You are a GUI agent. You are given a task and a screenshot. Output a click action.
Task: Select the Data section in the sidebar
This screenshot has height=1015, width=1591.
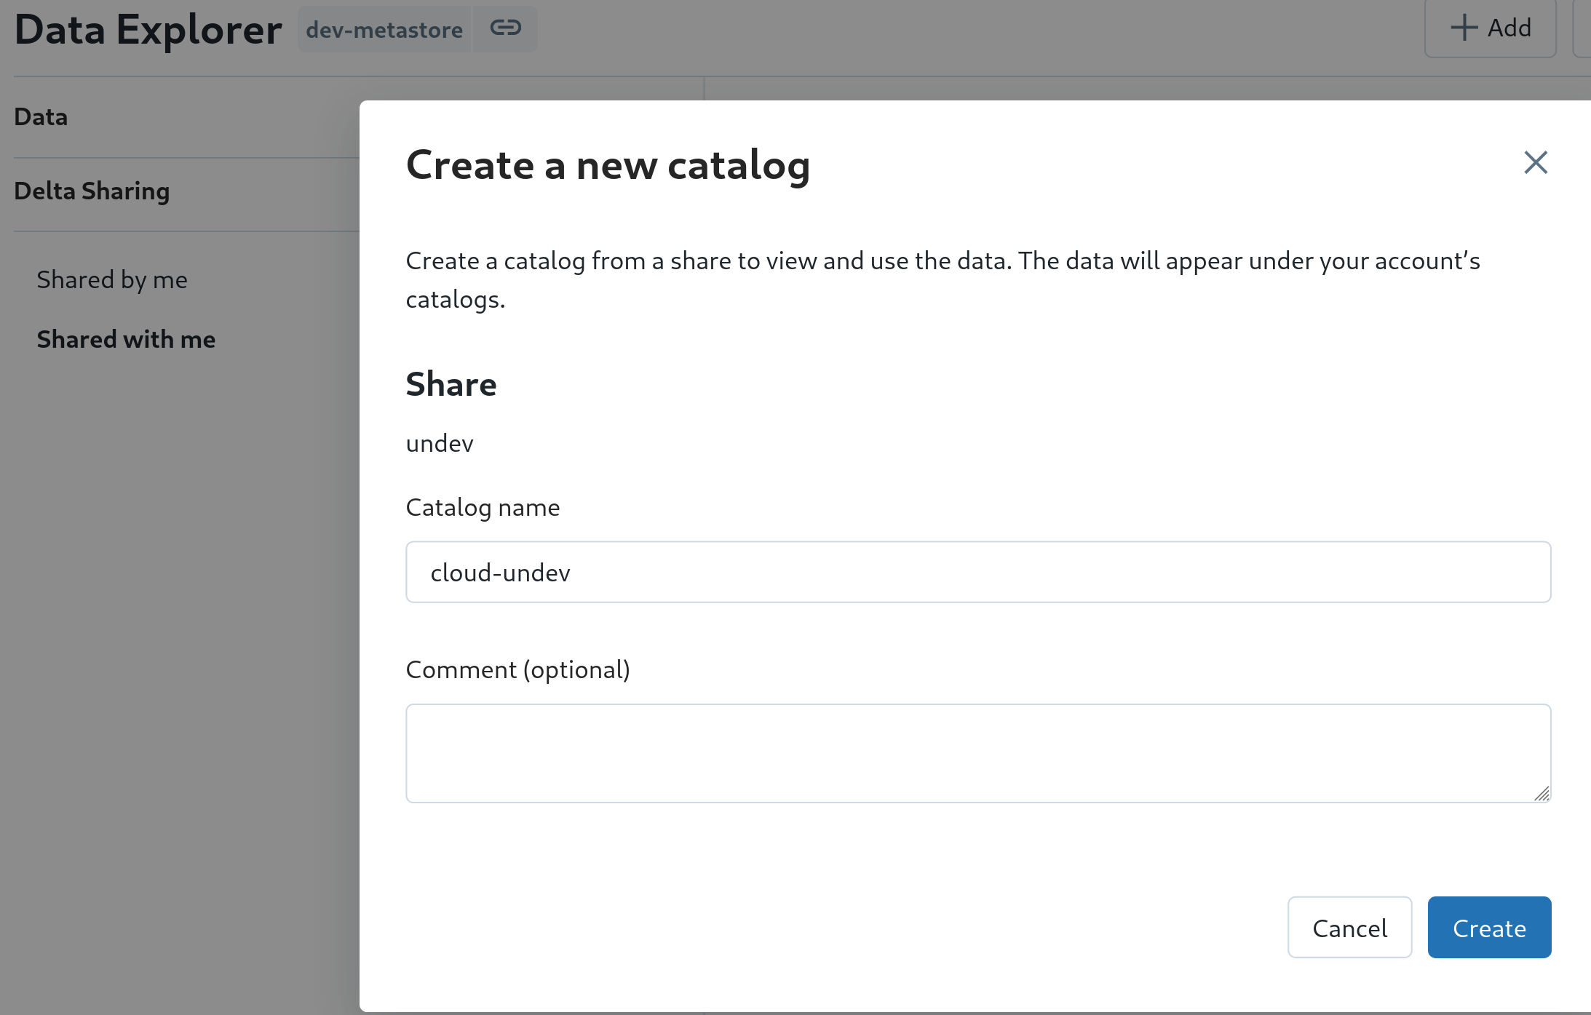pos(40,116)
